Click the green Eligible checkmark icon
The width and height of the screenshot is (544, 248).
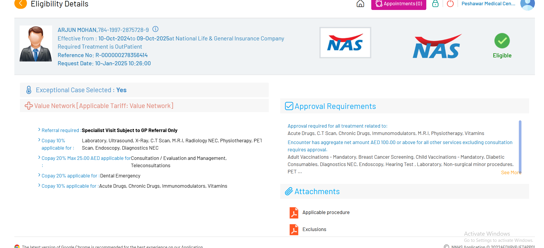(502, 41)
